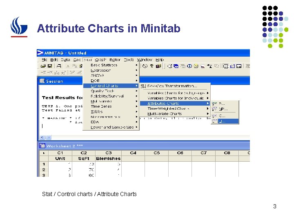Click the P chart icon in submenu
This screenshot has height=221, width=294.
pyautogui.click(x=214, y=104)
